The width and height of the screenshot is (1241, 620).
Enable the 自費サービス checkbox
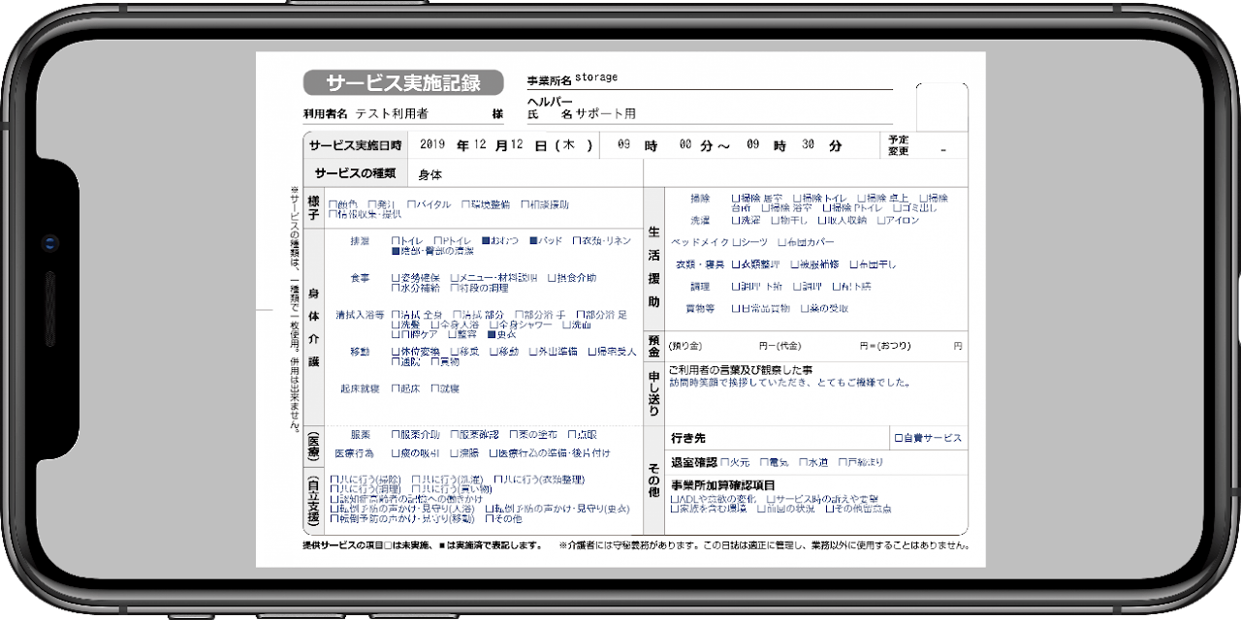[x=899, y=439]
